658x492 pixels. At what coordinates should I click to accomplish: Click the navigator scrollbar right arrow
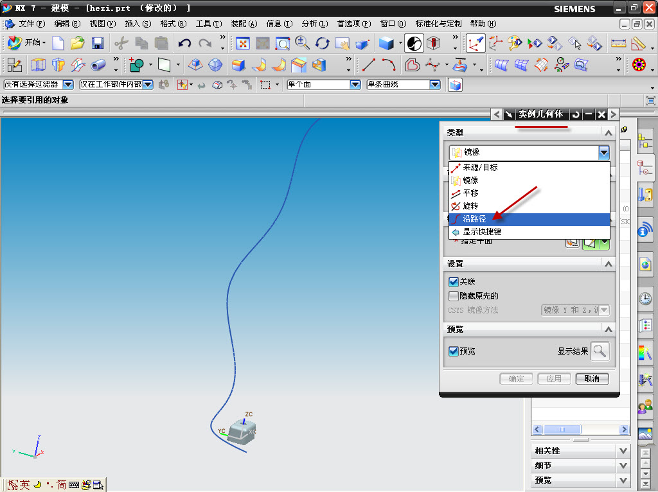(x=624, y=429)
